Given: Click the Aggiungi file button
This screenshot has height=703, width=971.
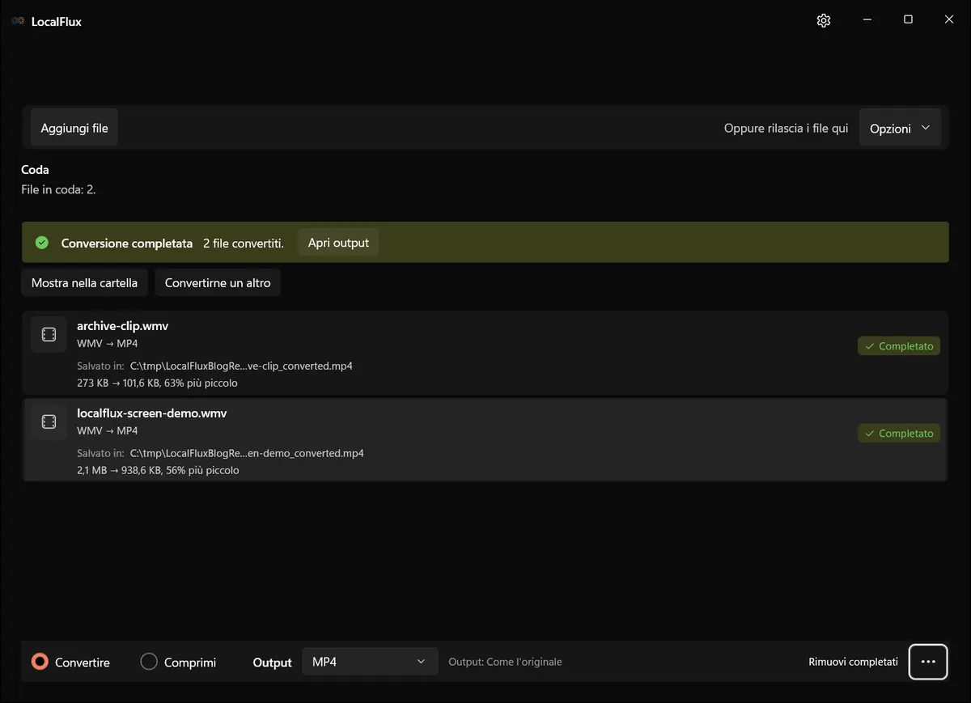Looking at the screenshot, I should (x=74, y=128).
